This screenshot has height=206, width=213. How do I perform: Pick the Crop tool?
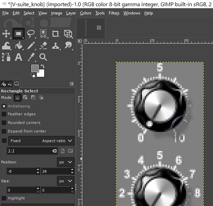pos(55,34)
